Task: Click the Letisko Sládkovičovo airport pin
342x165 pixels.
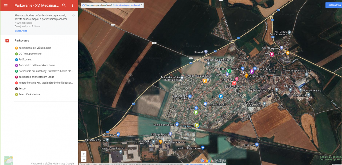Action: [203, 148]
